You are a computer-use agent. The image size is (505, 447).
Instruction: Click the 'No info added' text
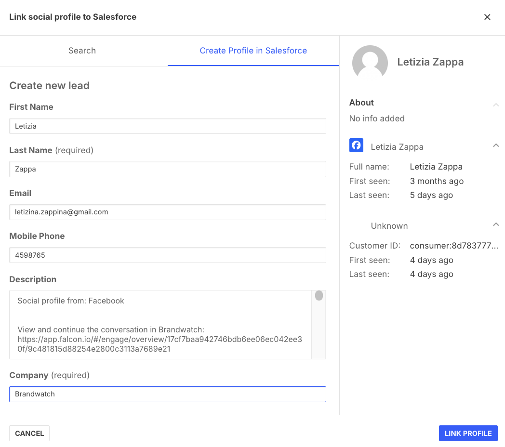point(377,118)
